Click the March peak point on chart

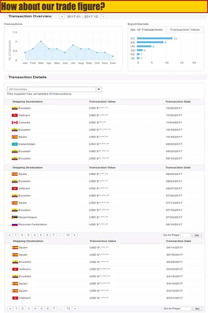(41, 41)
